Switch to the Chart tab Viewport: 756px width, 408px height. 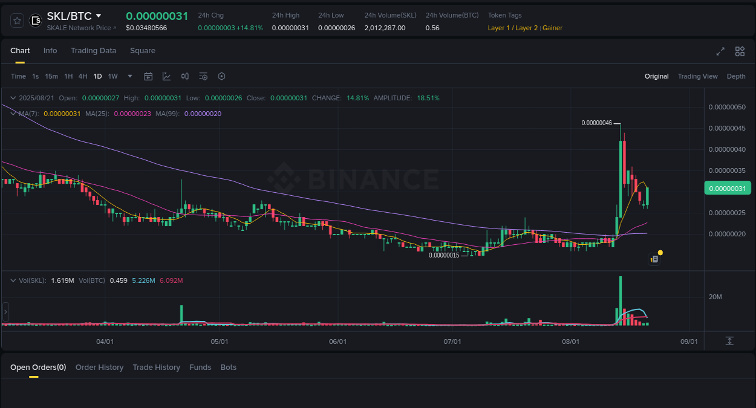point(20,51)
